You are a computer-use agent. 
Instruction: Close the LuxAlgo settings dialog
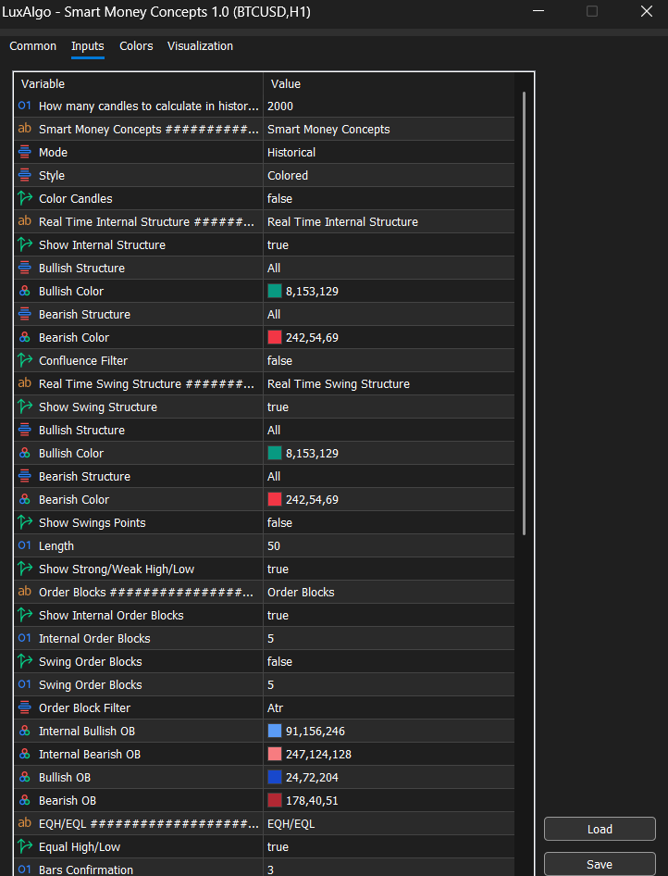[x=646, y=11]
